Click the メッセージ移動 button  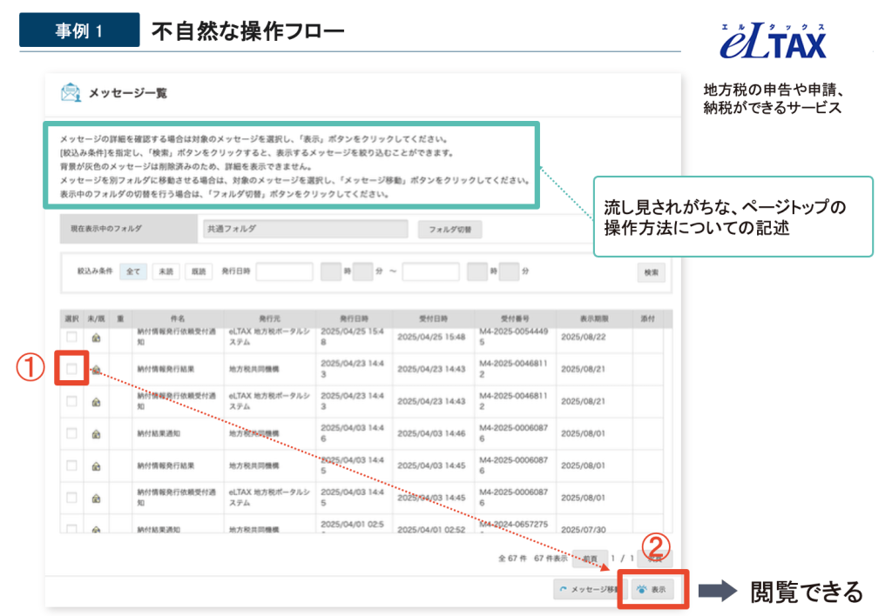pos(589,589)
